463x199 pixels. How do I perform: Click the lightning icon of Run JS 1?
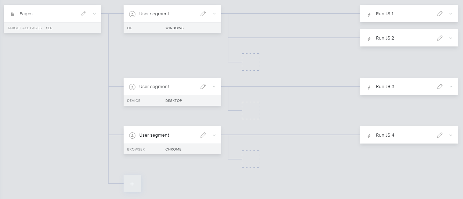click(369, 15)
